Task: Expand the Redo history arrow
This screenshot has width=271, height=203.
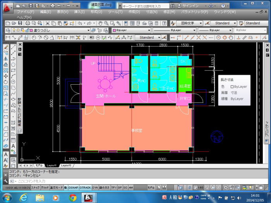Action: [x=94, y=23]
